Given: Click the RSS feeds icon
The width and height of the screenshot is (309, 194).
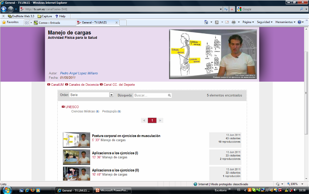Looking at the screenshot, I should coord(217,22).
